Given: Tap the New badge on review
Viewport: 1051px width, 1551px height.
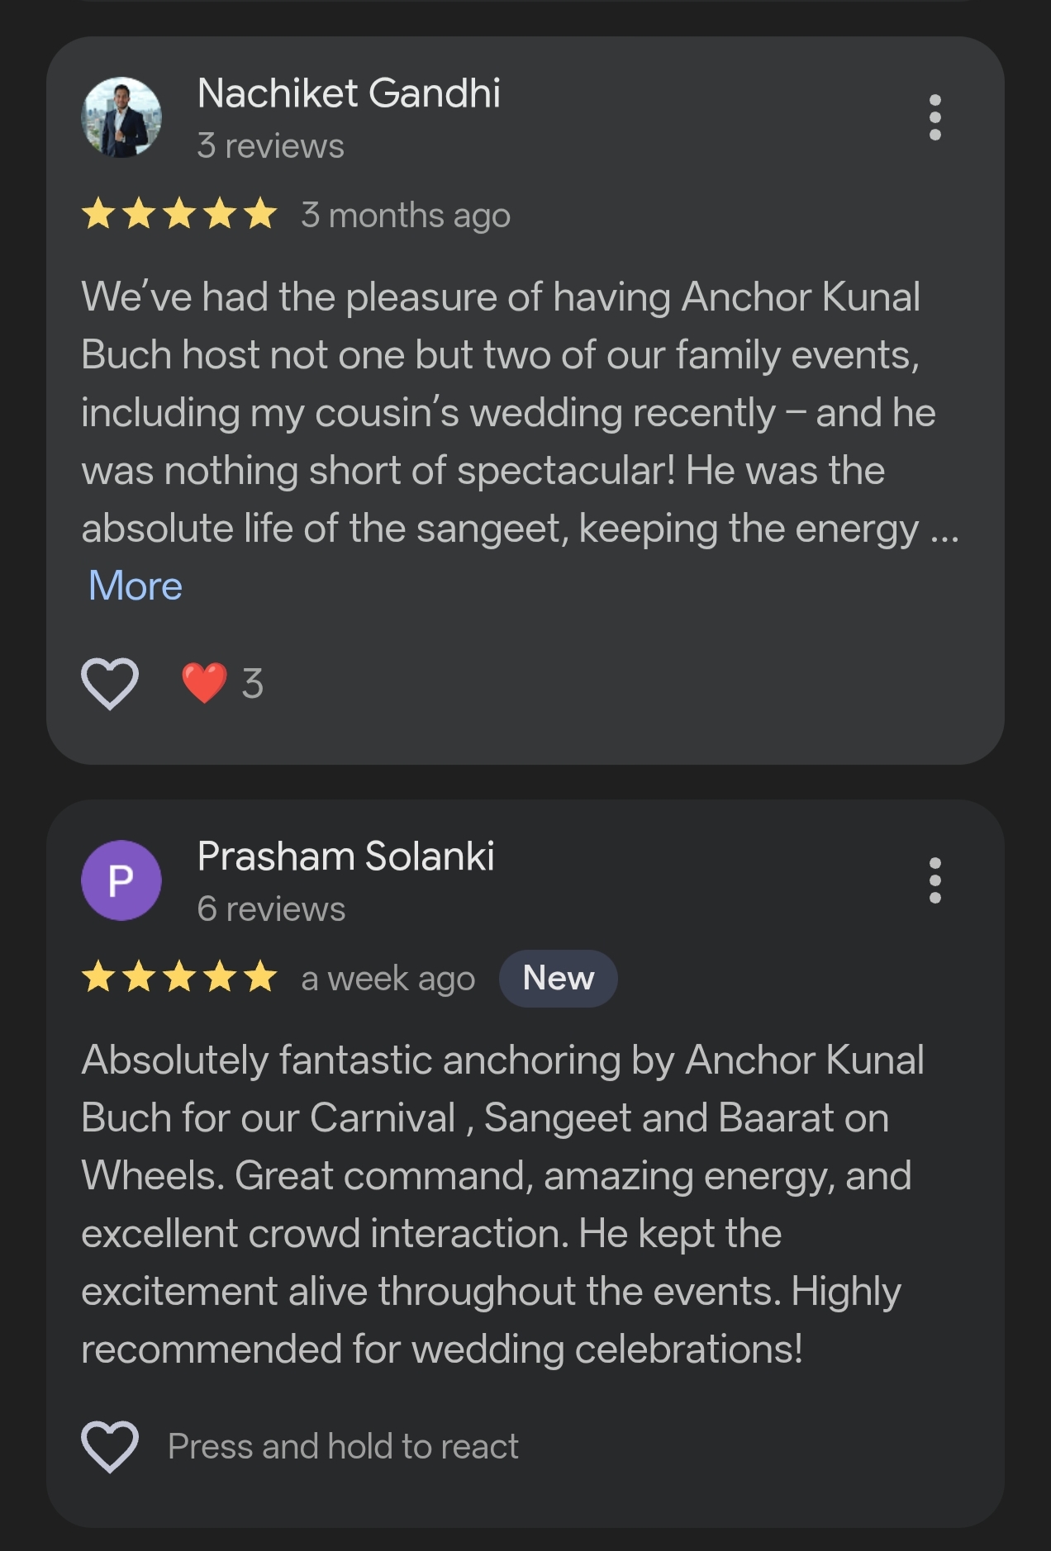Looking at the screenshot, I should (x=559, y=979).
